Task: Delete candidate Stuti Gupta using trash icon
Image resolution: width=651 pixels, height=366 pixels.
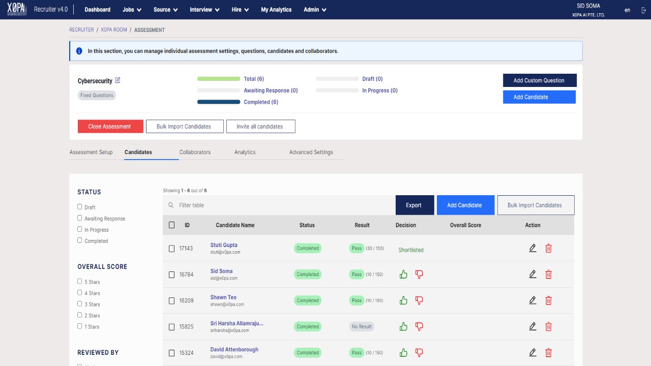Action: 548,248
